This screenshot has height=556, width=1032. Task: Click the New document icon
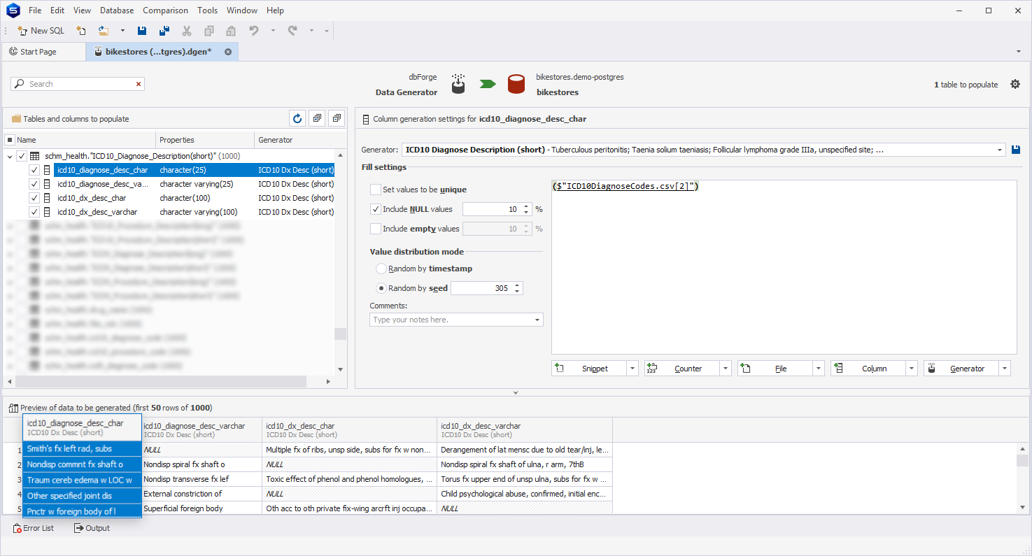pos(81,31)
